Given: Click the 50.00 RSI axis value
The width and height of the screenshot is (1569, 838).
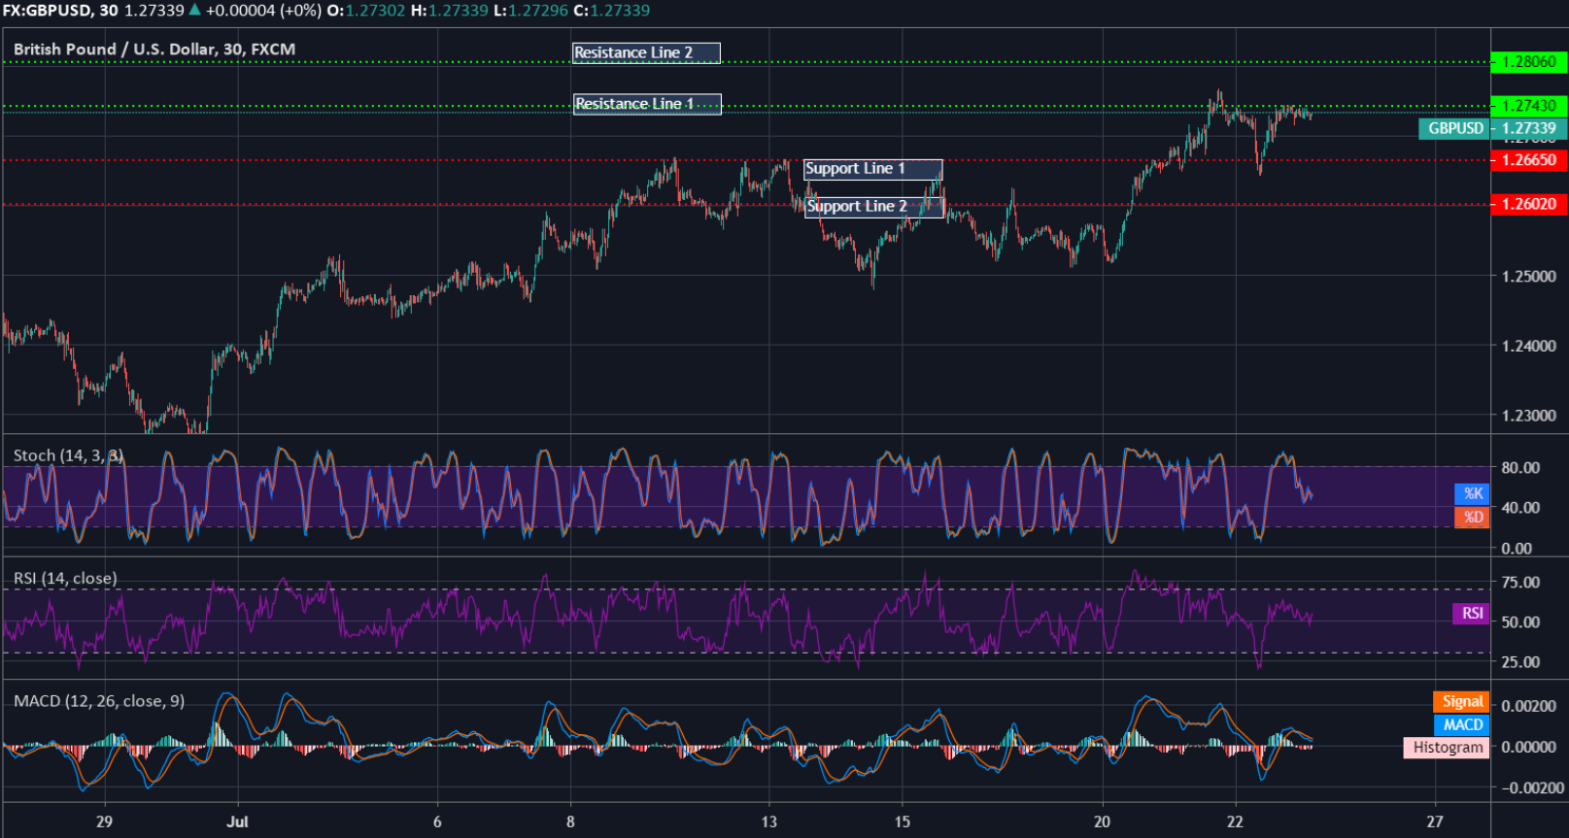Looking at the screenshot, I should (1520, 622).
